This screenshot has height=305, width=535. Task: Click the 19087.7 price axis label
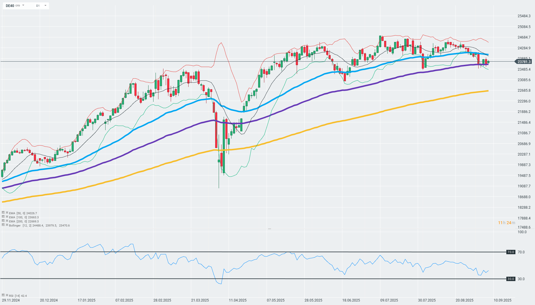click(x=524, y=186)
